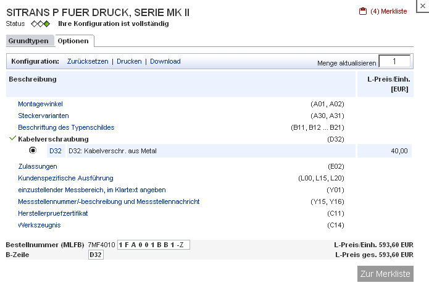Expand Beschriftung des Typenschildes options

coord(66,128)
